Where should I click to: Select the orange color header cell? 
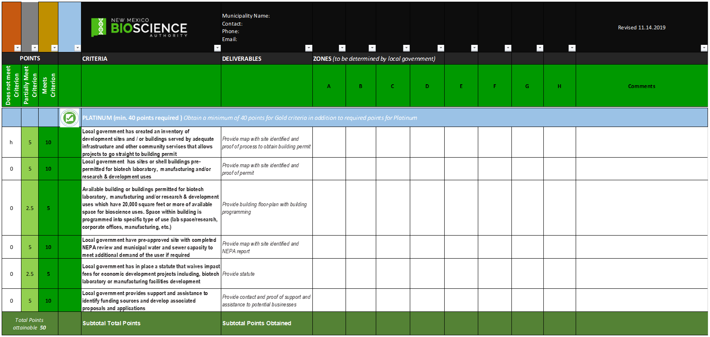11,27
